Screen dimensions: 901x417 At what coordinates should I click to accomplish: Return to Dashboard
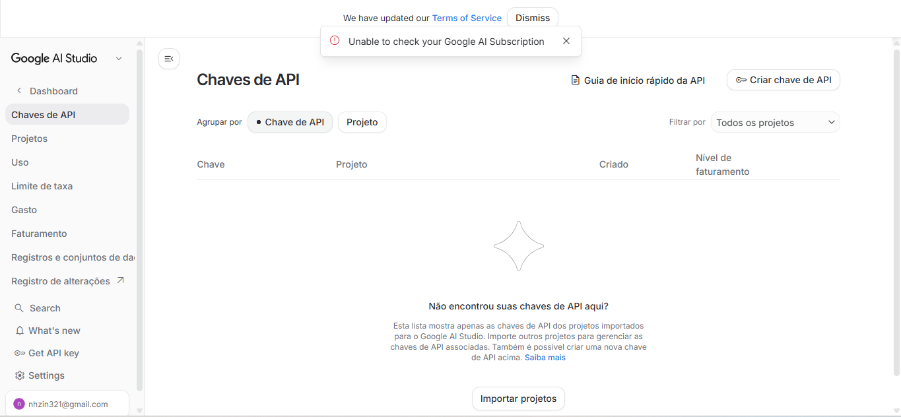coord(53,91)
